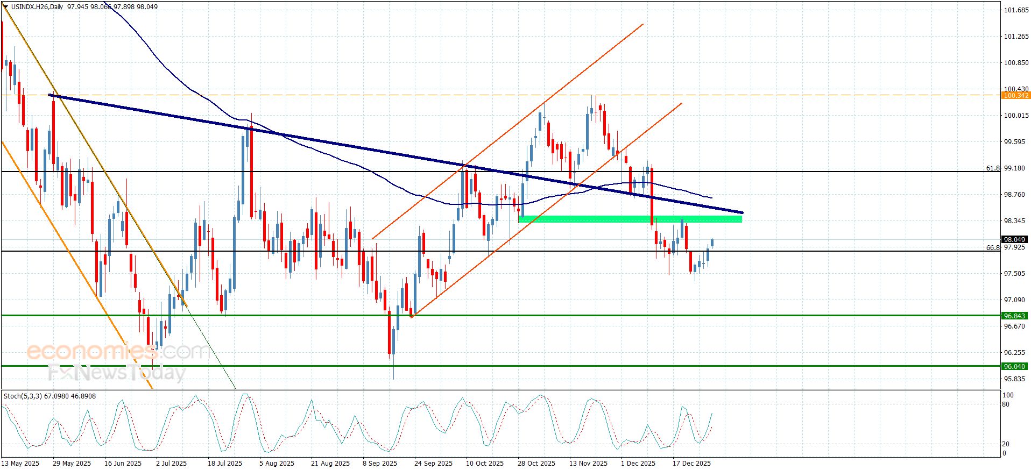Click the 101.685 price scale label

(x=1016, y=10)
